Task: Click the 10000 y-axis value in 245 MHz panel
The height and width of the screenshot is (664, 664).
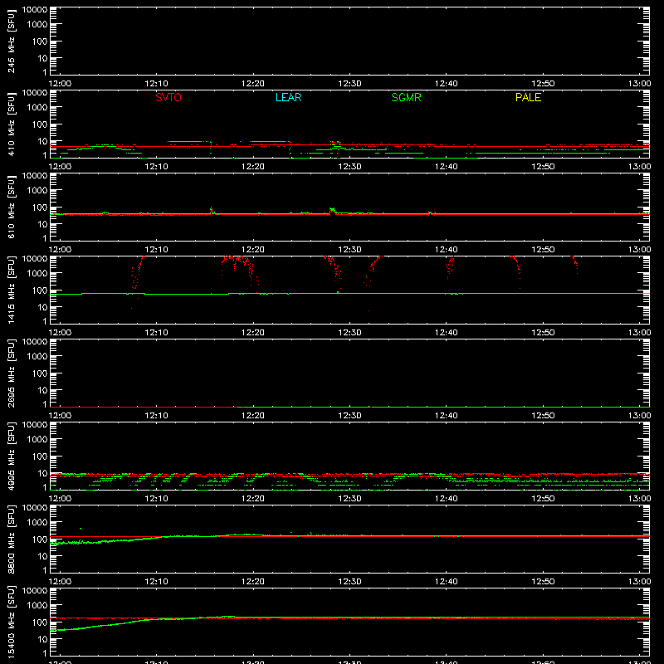Action: click(x=35, y=10)
